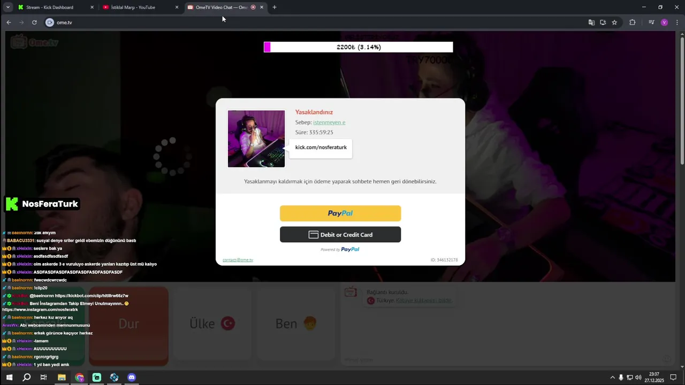This screenshot has height=385, width=685.
Task: Close the Stream - Kick Dashboard tab
Action: click(x=92, y=7)
